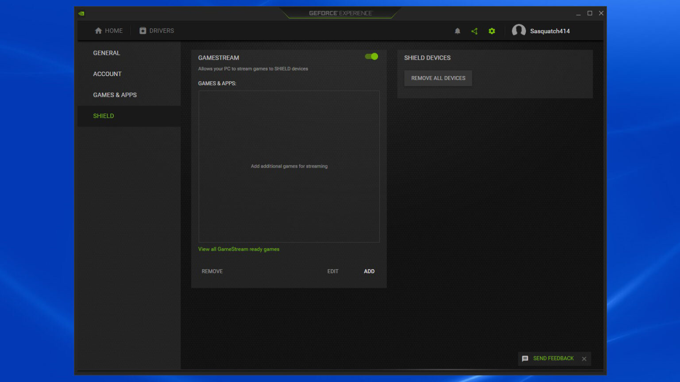Dismiss the SEND FEEDBACK prompt with the X
The height and width of the screenshot is (382, 680).
click(584, 359)
